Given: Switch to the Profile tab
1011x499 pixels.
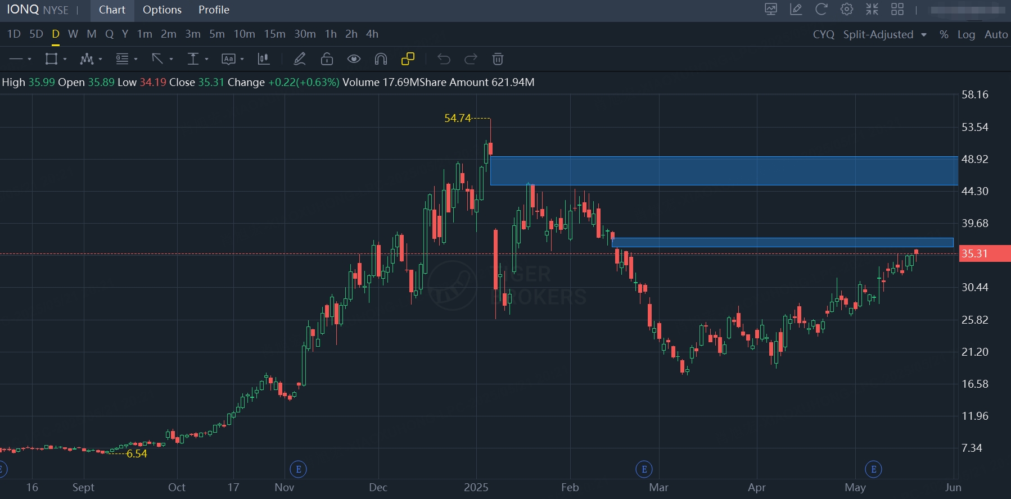Looking at the screenshot, I should (214, 10).
